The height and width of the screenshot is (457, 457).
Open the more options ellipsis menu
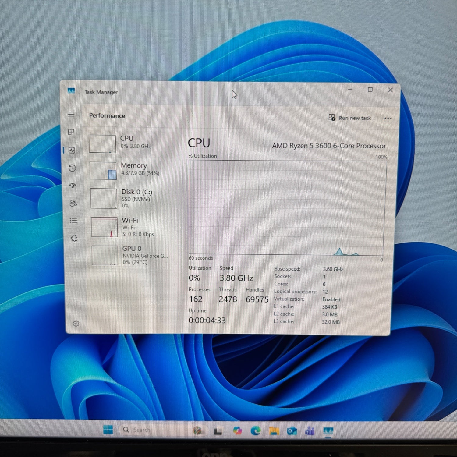coord(388,118)
